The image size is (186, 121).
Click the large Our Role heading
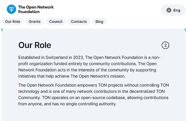(x=35, y=45)
